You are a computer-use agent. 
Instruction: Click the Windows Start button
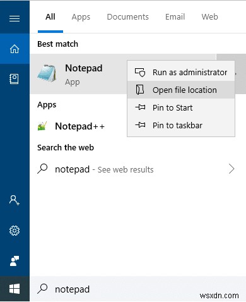[15, 289]
